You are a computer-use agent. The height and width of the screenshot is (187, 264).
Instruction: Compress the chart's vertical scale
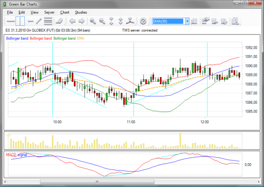pos(111,21)
